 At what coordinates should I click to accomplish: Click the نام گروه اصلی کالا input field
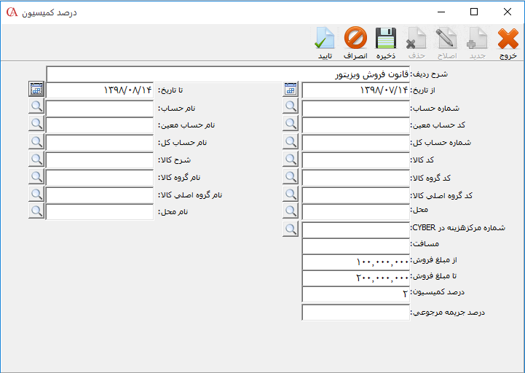click(100, 195)
